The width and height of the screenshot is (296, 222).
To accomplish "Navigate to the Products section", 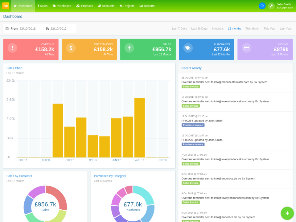I will [x=84, y=6].
